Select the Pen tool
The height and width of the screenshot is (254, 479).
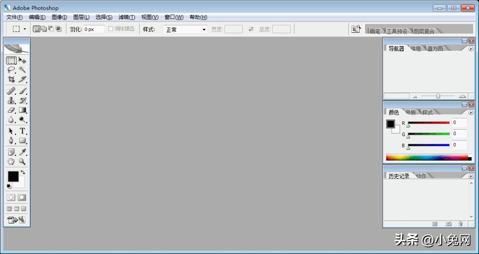point(11,141)
